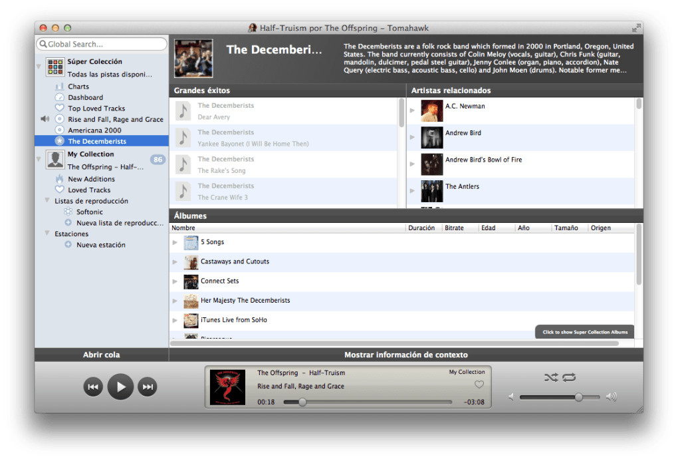Click the max volume speaker icon
The image size is (678, 461).
[x=612, y=397]
